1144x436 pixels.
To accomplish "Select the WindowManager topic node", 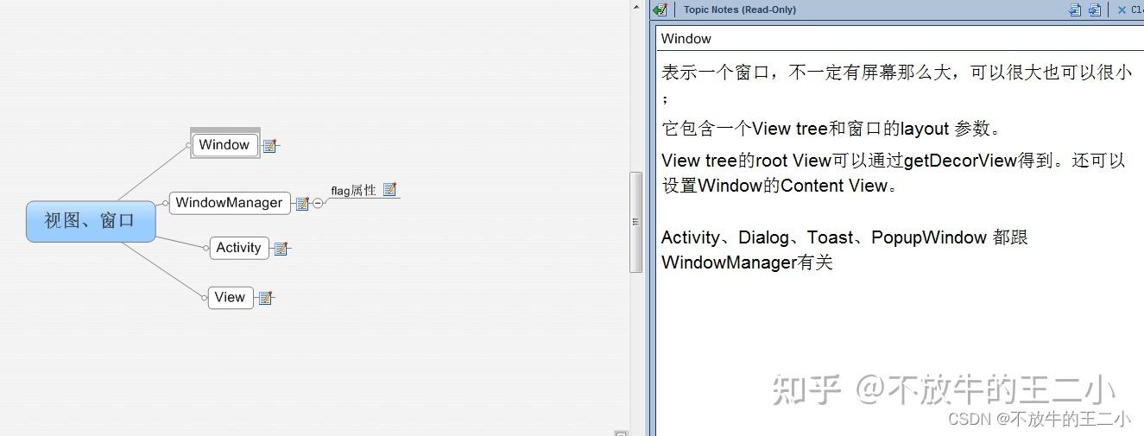I will [230, 203].
